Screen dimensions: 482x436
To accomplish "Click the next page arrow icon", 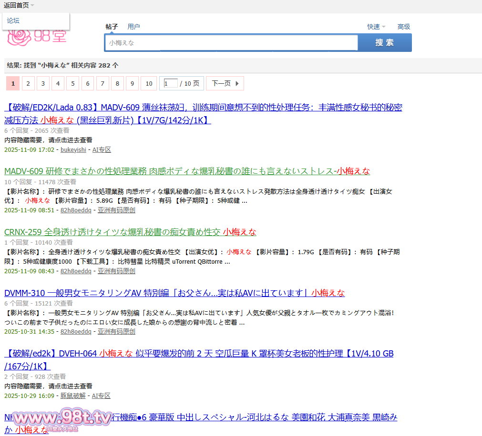I will [x=237, y=84].
